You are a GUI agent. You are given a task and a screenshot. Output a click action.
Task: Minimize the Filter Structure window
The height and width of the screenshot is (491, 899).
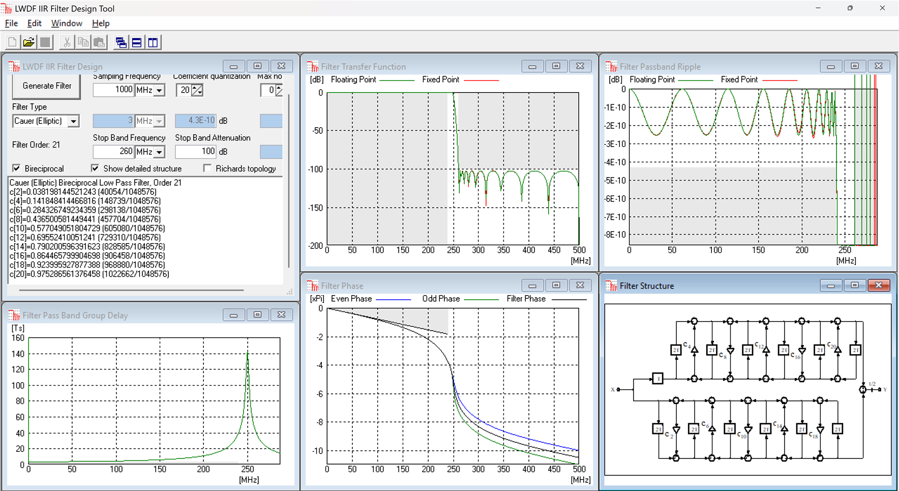(x=831, y=285)
